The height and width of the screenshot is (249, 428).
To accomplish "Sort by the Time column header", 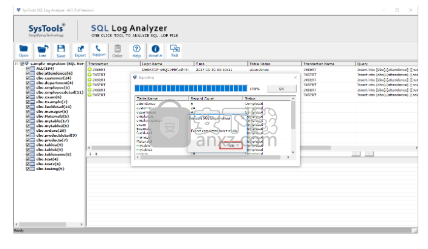I will (221, 64).
